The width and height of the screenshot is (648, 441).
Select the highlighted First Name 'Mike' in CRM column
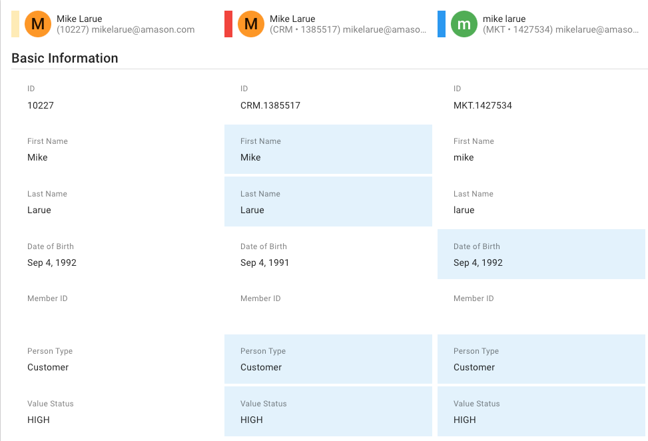pos(328,149)
